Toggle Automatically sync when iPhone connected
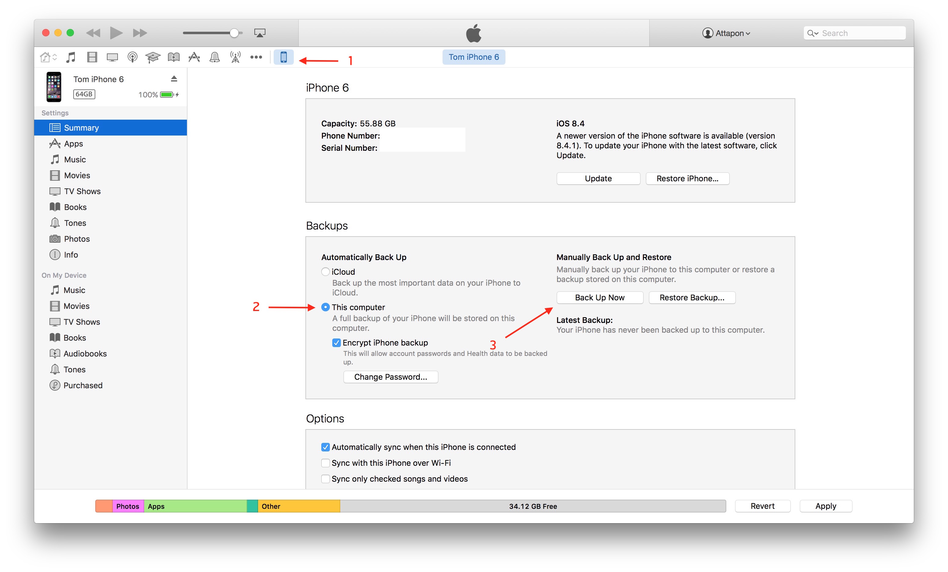 [x=326, y=447]
